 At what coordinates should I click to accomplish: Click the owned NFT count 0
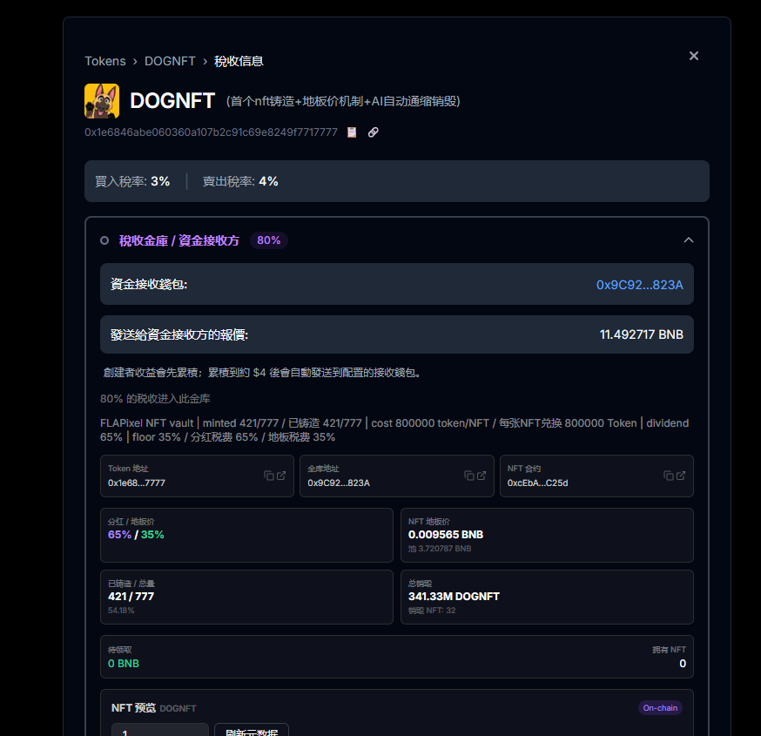(x=683, y=663)
